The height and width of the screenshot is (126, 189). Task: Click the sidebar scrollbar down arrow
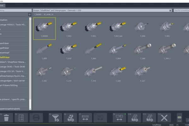[30, 109]
